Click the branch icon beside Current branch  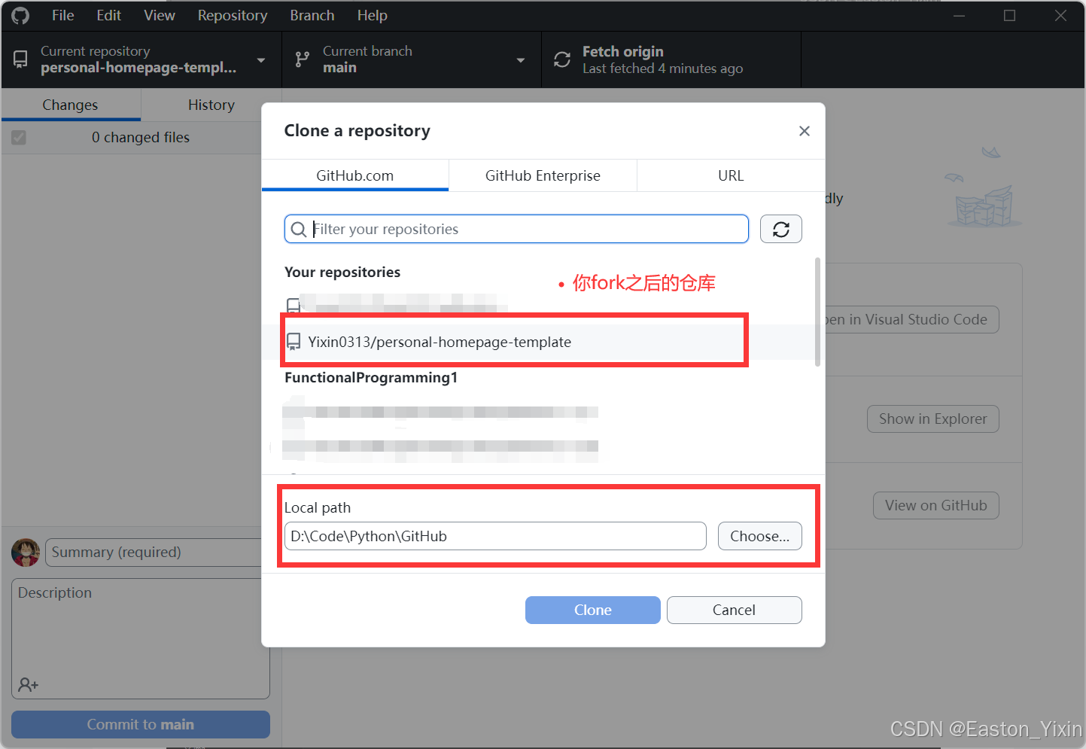303,59
